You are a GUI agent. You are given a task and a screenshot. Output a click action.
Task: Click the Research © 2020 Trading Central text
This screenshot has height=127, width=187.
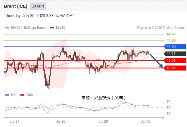click(x=161, y=28)
